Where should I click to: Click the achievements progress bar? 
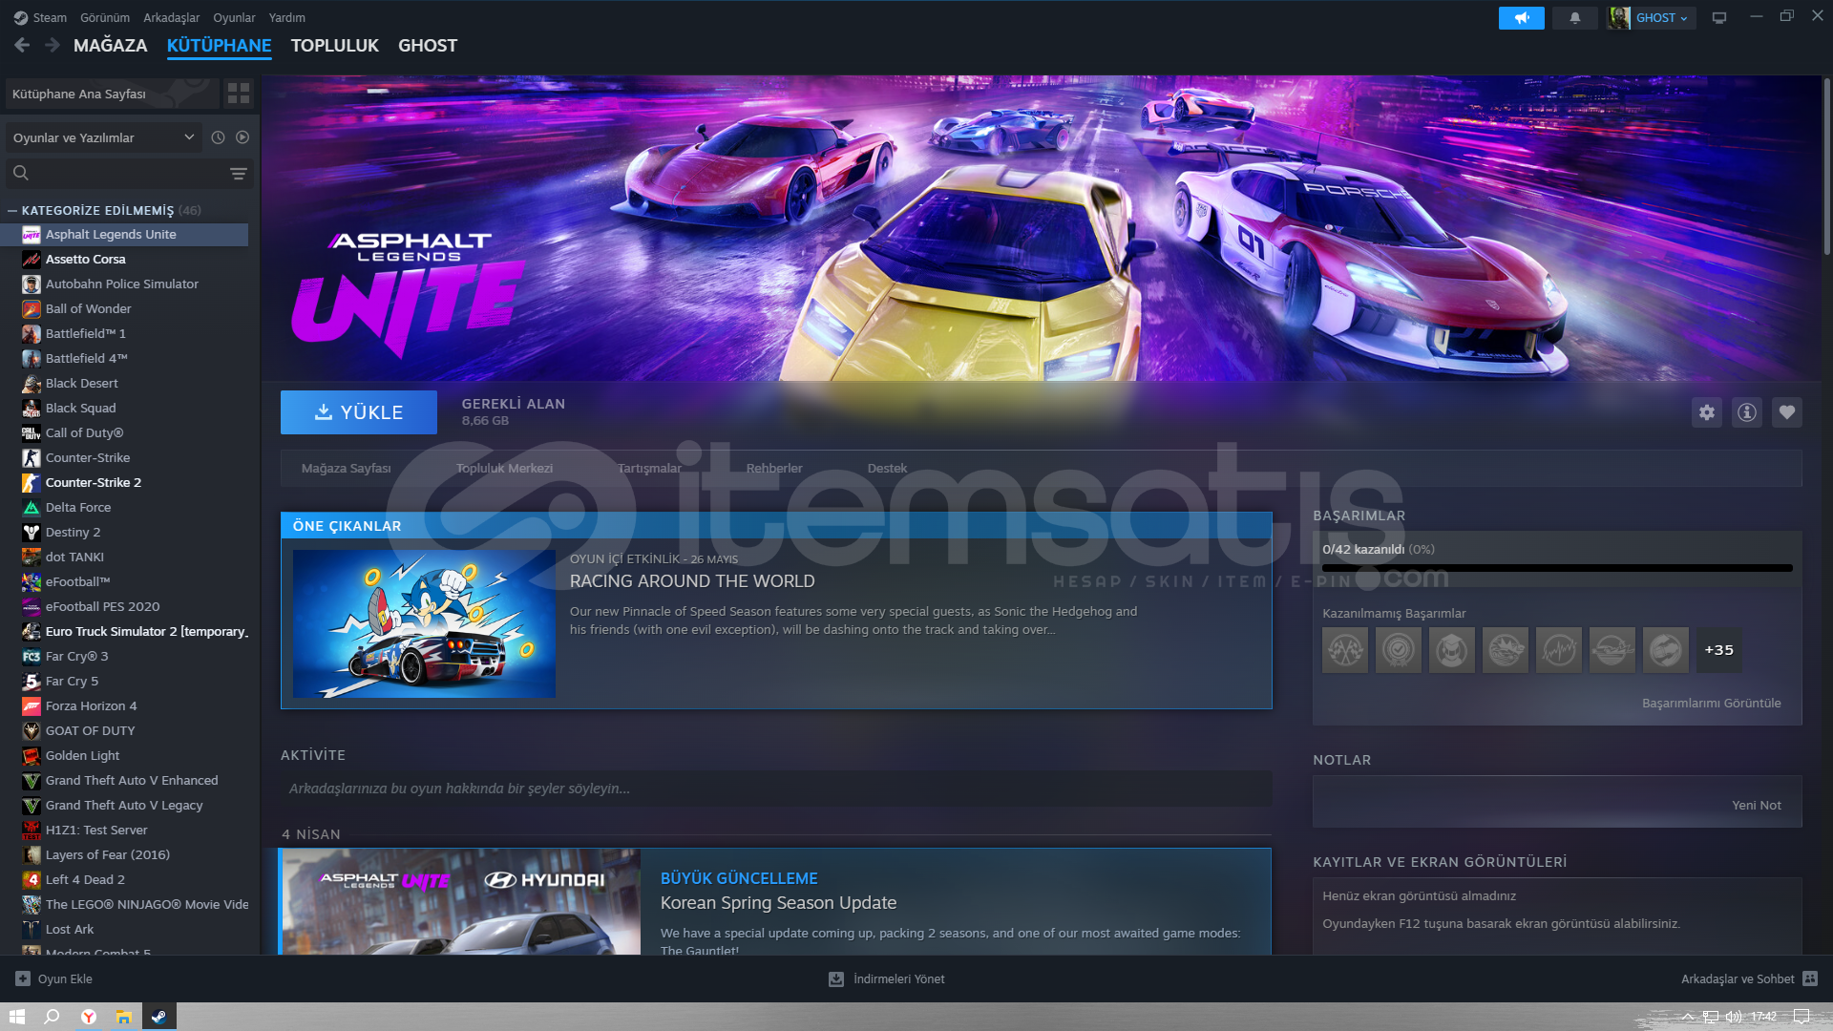pos(1557,568)
